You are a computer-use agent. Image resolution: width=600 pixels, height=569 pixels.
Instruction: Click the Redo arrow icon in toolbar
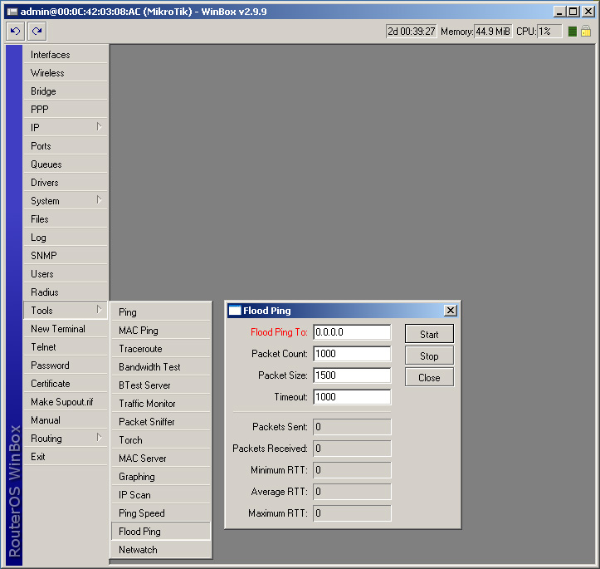pyautogui.click(x=37, y=31)
